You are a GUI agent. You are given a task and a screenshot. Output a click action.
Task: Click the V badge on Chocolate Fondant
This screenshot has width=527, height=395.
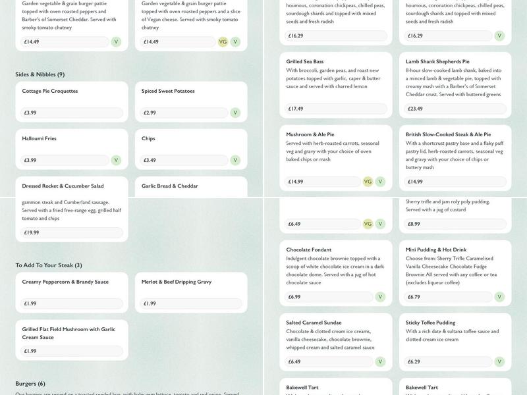point(380,297)
